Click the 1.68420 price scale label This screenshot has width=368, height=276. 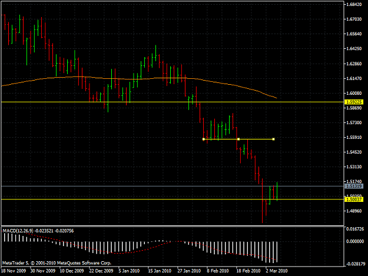(354, 5)
